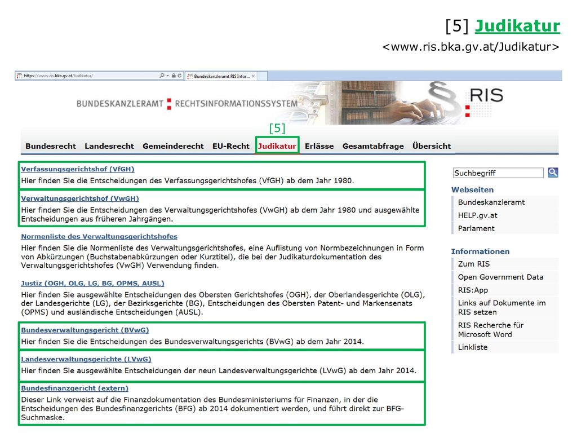Open Normenliste des Verwaltungsgerichtshofes link
The image size is (577, 433).
coord(99,236)
